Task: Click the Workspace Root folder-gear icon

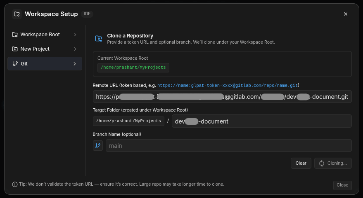Action: 15,35
